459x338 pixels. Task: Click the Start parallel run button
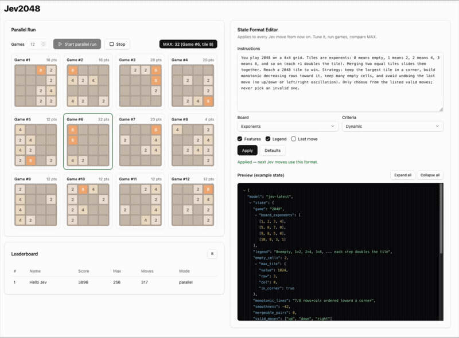tap(77, 44)
